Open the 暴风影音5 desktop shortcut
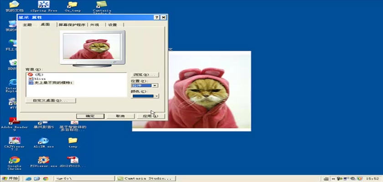The height and width of the screenshot is (182, 383). [x=44, y=124]
